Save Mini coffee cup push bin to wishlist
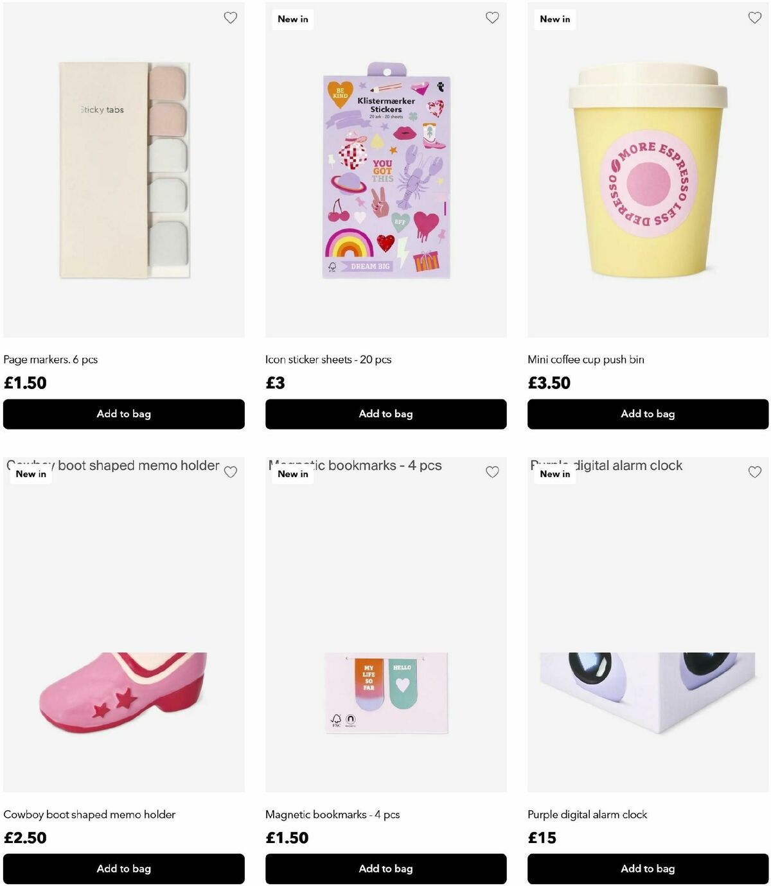Screen dimensions: 771x886 [755, 18]
